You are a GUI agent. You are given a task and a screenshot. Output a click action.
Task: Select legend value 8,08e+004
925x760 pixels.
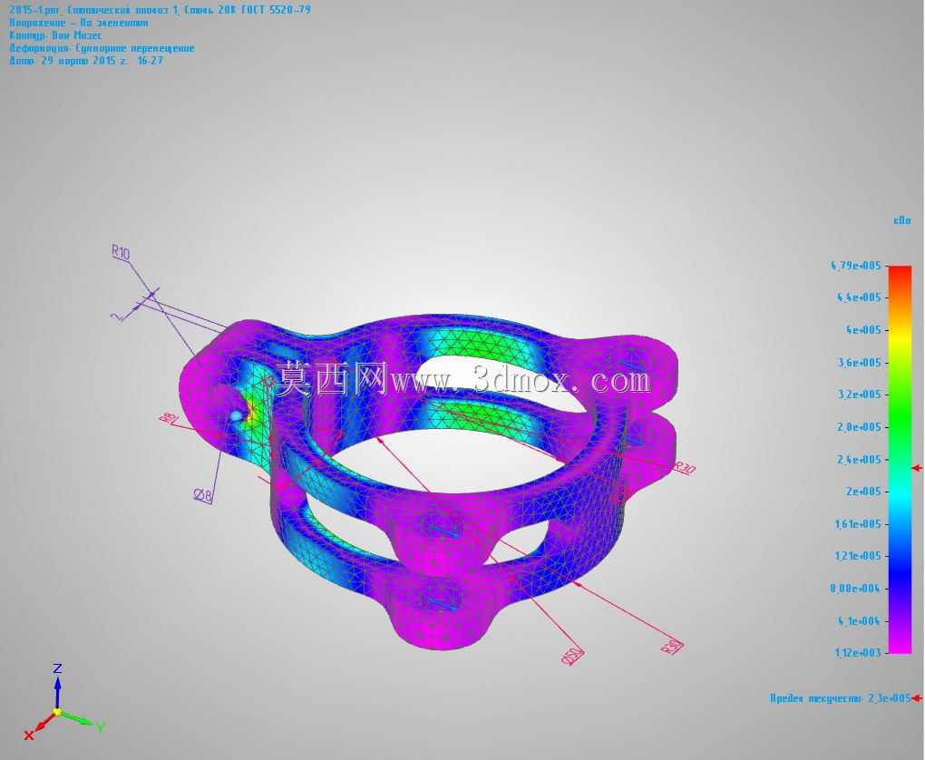tap(855, 589)
